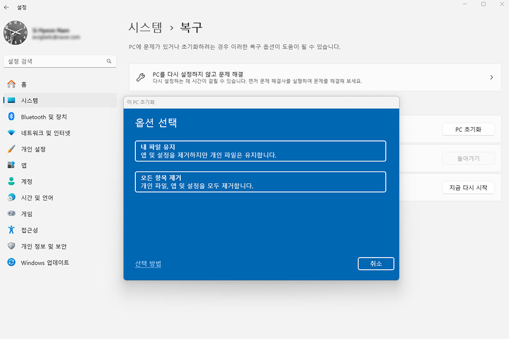Image resolution: width=509 pixels, height=339 pixels.
Task: Click the 개인 정보 및 보안 shield icon
Action: coord(11,246)
